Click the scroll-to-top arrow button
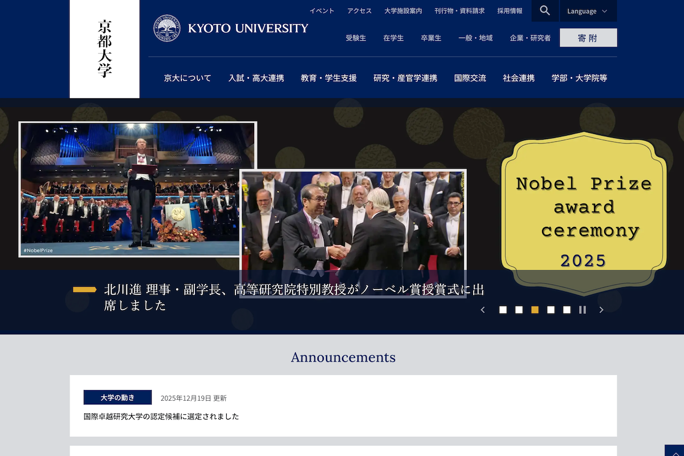 coord(674,451)
